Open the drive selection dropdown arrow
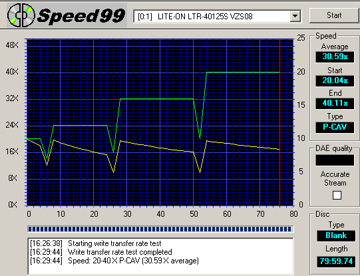This screenshot has height=276, width=360. [x=295, y=16]
